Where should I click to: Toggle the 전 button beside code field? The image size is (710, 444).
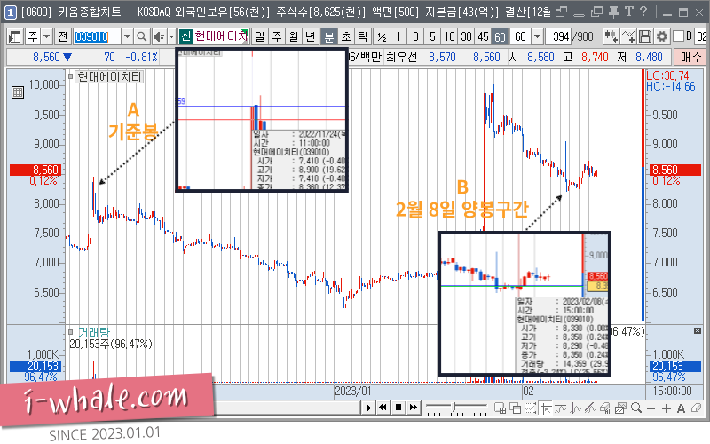pos(62,36)
